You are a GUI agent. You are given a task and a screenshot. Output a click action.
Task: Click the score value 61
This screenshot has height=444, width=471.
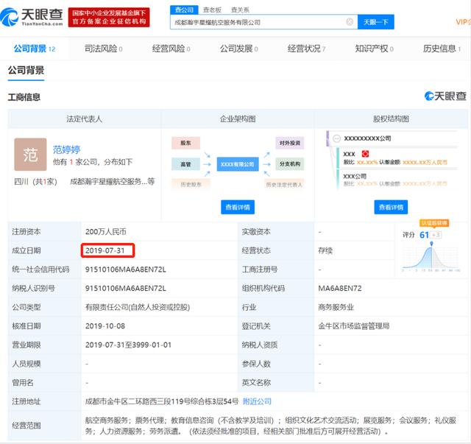[x=424, y=235]
